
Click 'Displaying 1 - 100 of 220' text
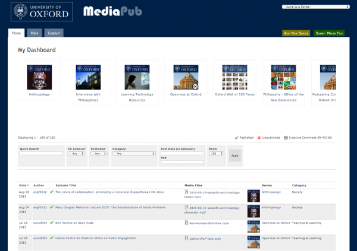point(37,138)
